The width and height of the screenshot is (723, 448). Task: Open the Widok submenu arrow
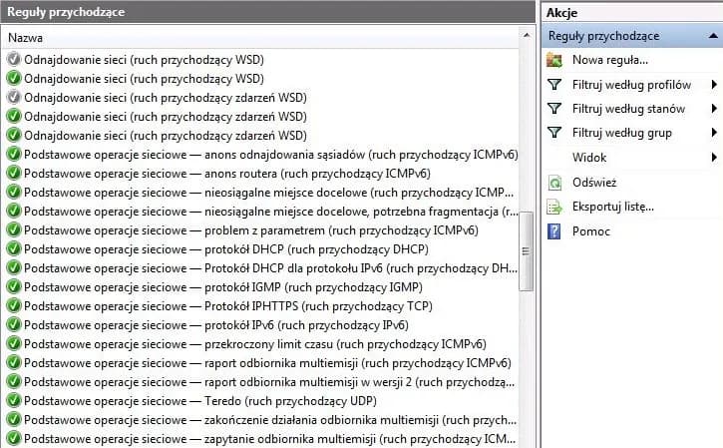(714, 158)
